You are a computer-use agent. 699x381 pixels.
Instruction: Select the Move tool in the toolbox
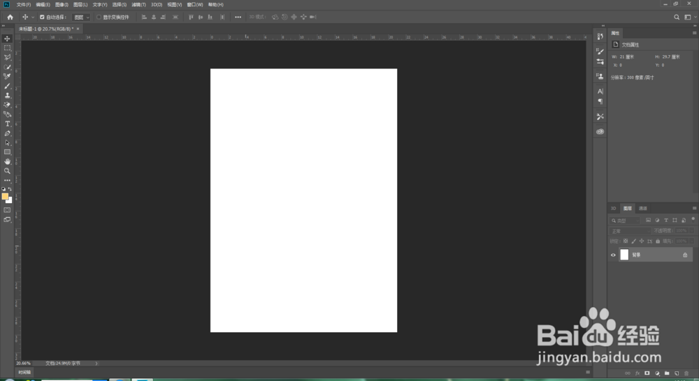click(7, 38)
